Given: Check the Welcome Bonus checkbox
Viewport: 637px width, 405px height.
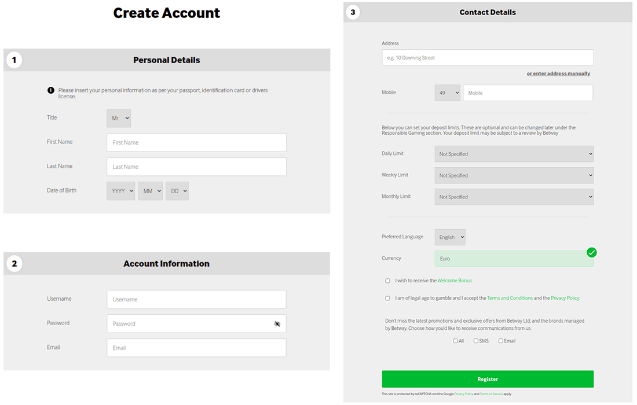Looking at the screenshot, I should pyautogui.click(x=388, y=281).
